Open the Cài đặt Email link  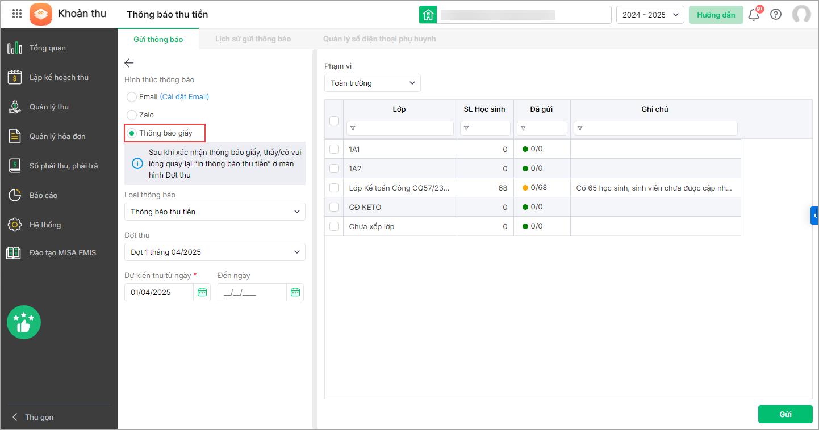(185, 97)
